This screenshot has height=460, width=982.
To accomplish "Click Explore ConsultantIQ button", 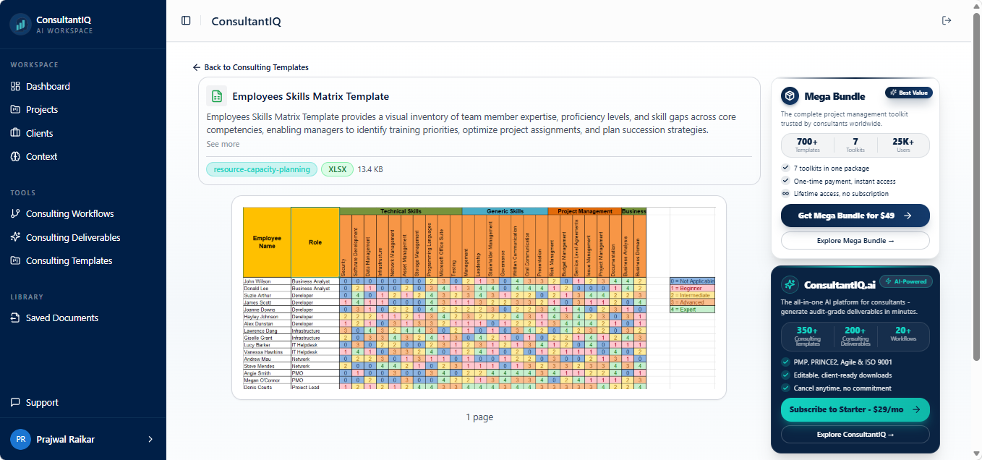I will pyautogui.click(x=855, y=435).
